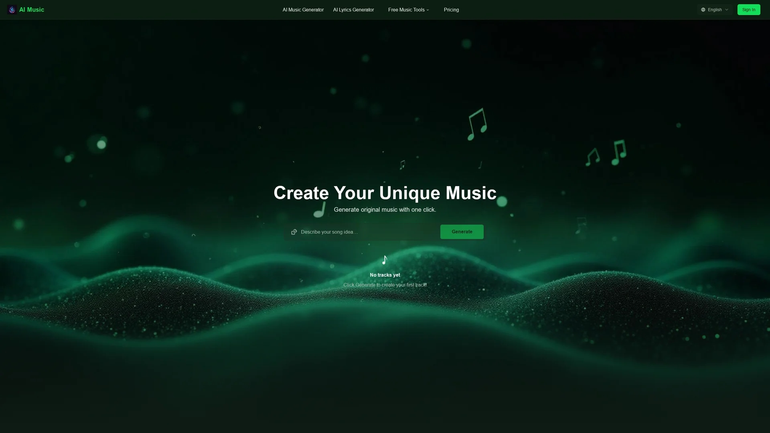Open the English language dropdown
Screen dimensions: 770x433
coord(715,10)
